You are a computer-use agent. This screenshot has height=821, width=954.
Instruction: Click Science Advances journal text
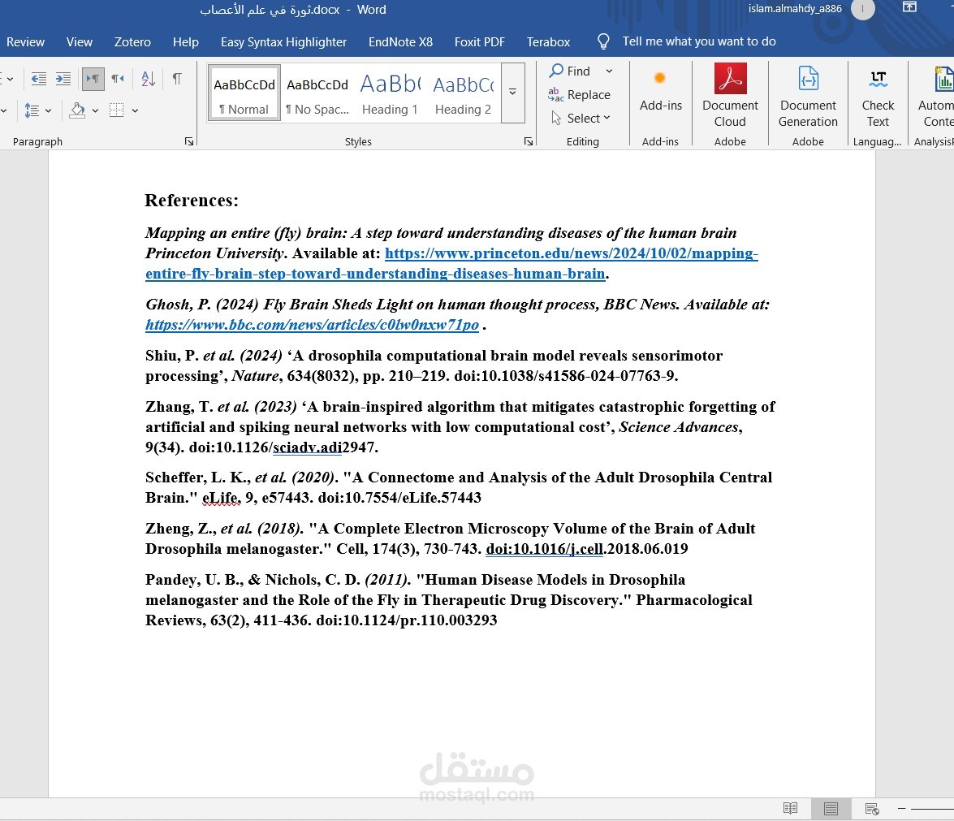(x=679, y=427)
